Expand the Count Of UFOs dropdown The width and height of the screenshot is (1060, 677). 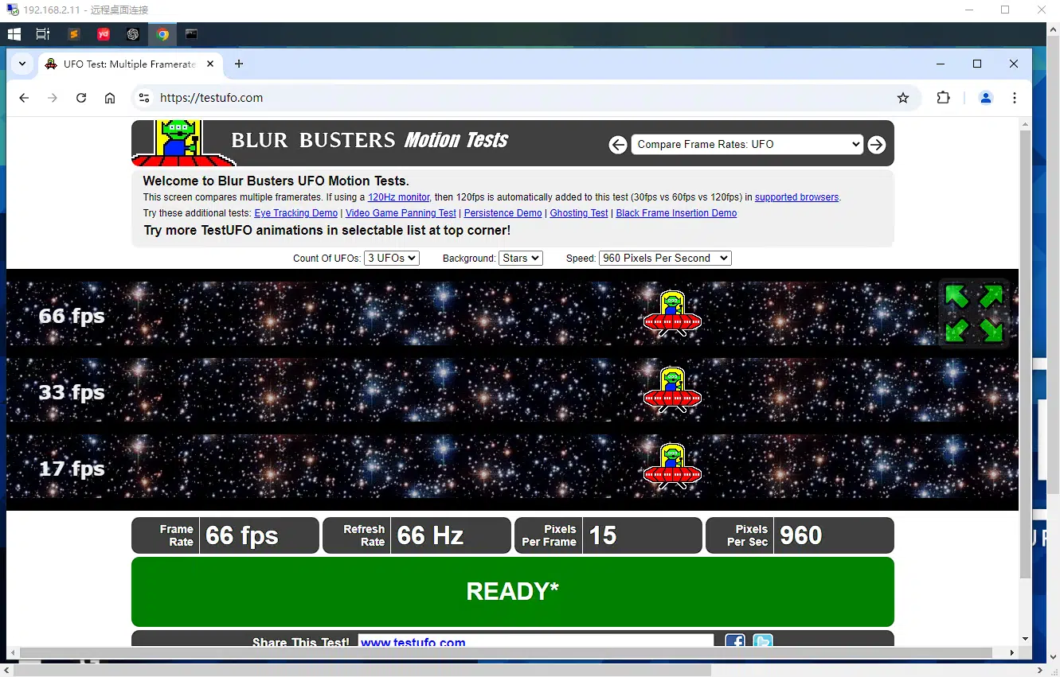coord(391,259)
